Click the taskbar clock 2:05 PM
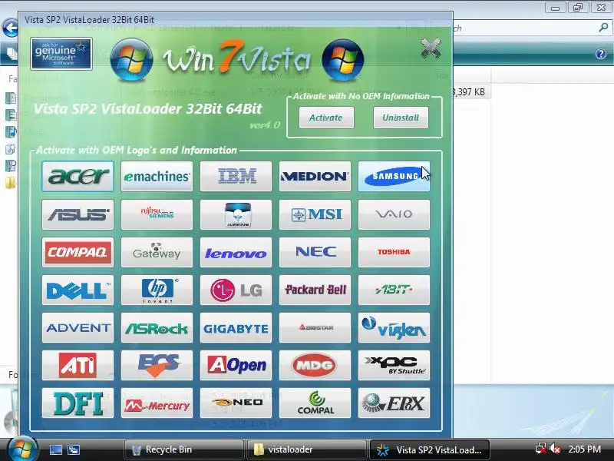The width and height of the screenshot is (614, 461). point(584,449)
